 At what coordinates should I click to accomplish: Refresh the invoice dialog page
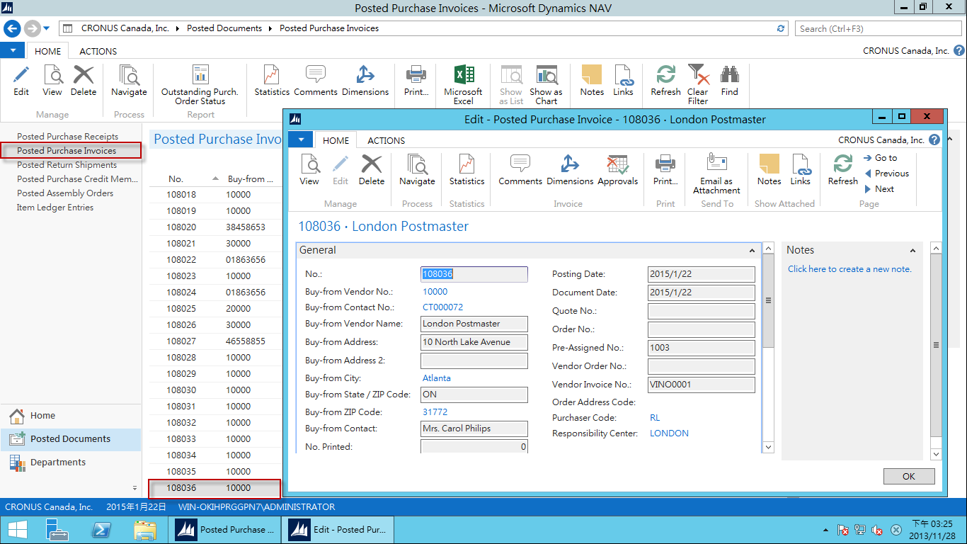click(x=843, y=170)
